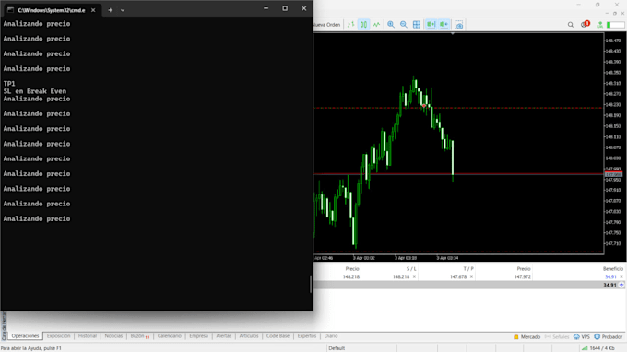The image size is (627, 352).
Task: Click the T / P column header
Action: (468, 269)
